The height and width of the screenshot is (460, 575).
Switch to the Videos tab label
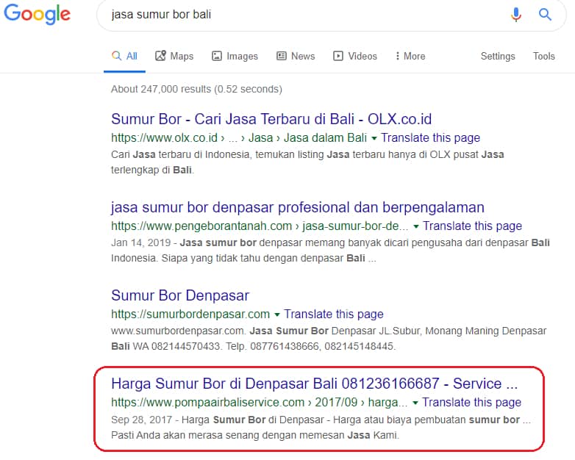pyautogui.click(x=362, y=56)
